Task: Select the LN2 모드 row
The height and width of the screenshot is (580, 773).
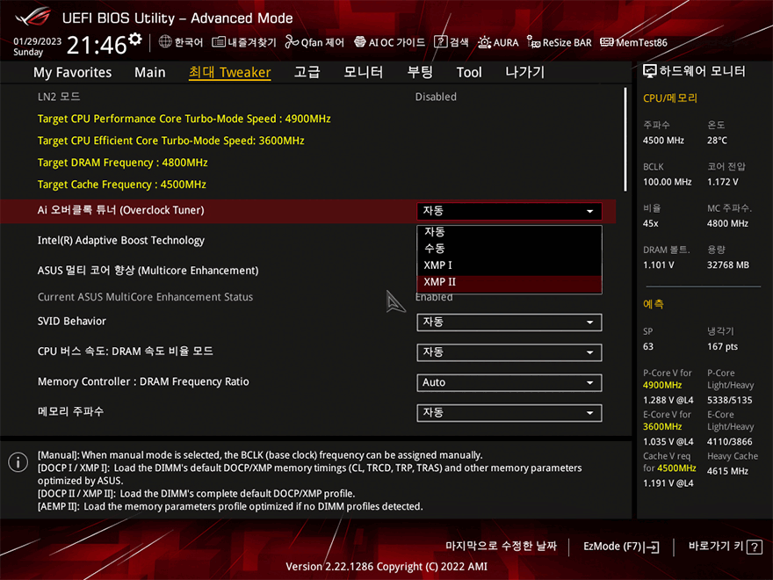Action: [x=308, y=97]
